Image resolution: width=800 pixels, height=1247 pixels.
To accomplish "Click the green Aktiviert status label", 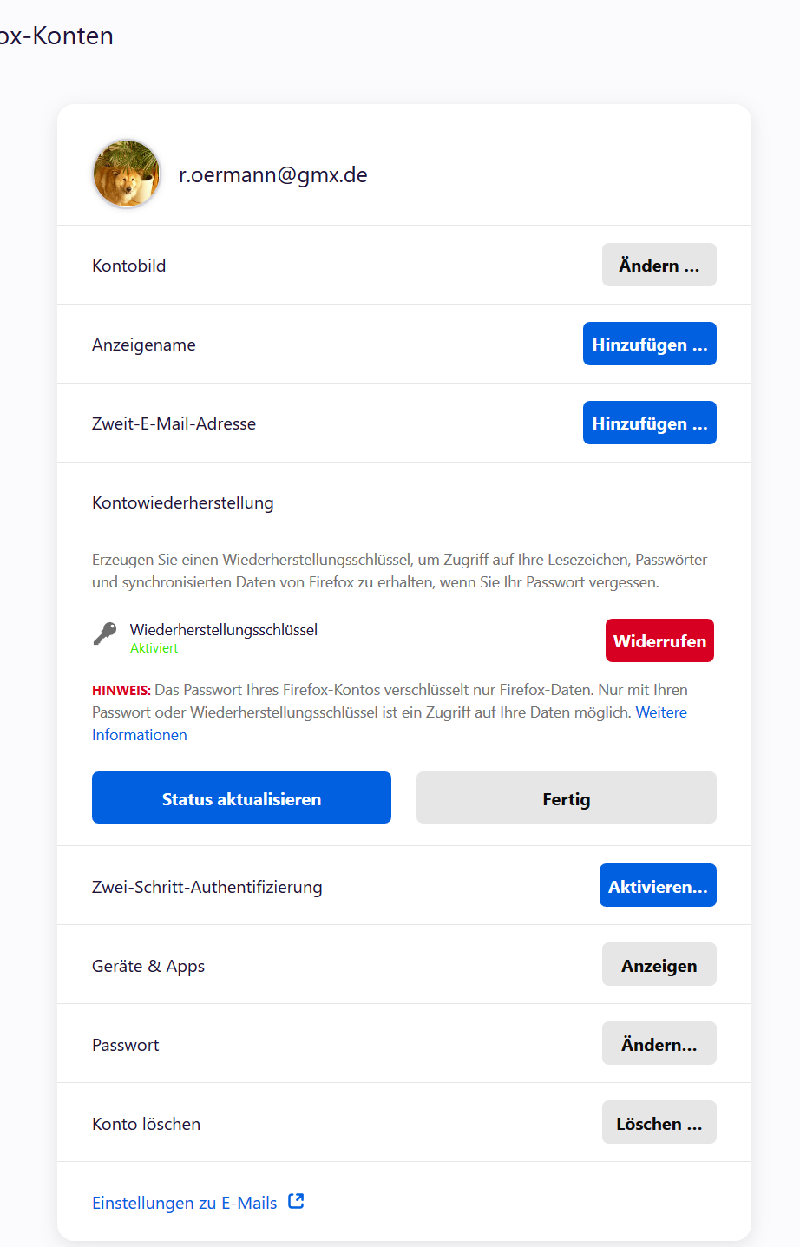I will tap(154, 648).
